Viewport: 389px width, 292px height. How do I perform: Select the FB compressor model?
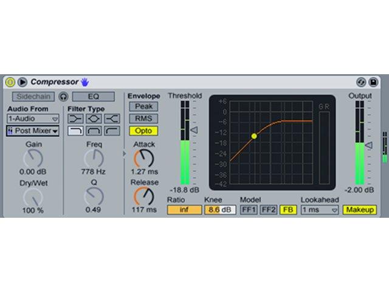pyautogui.click(x=288, y=210)
